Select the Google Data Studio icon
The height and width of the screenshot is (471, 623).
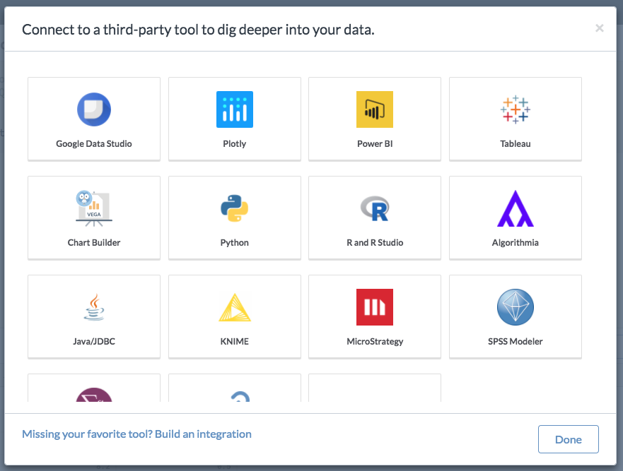(94, 109)
